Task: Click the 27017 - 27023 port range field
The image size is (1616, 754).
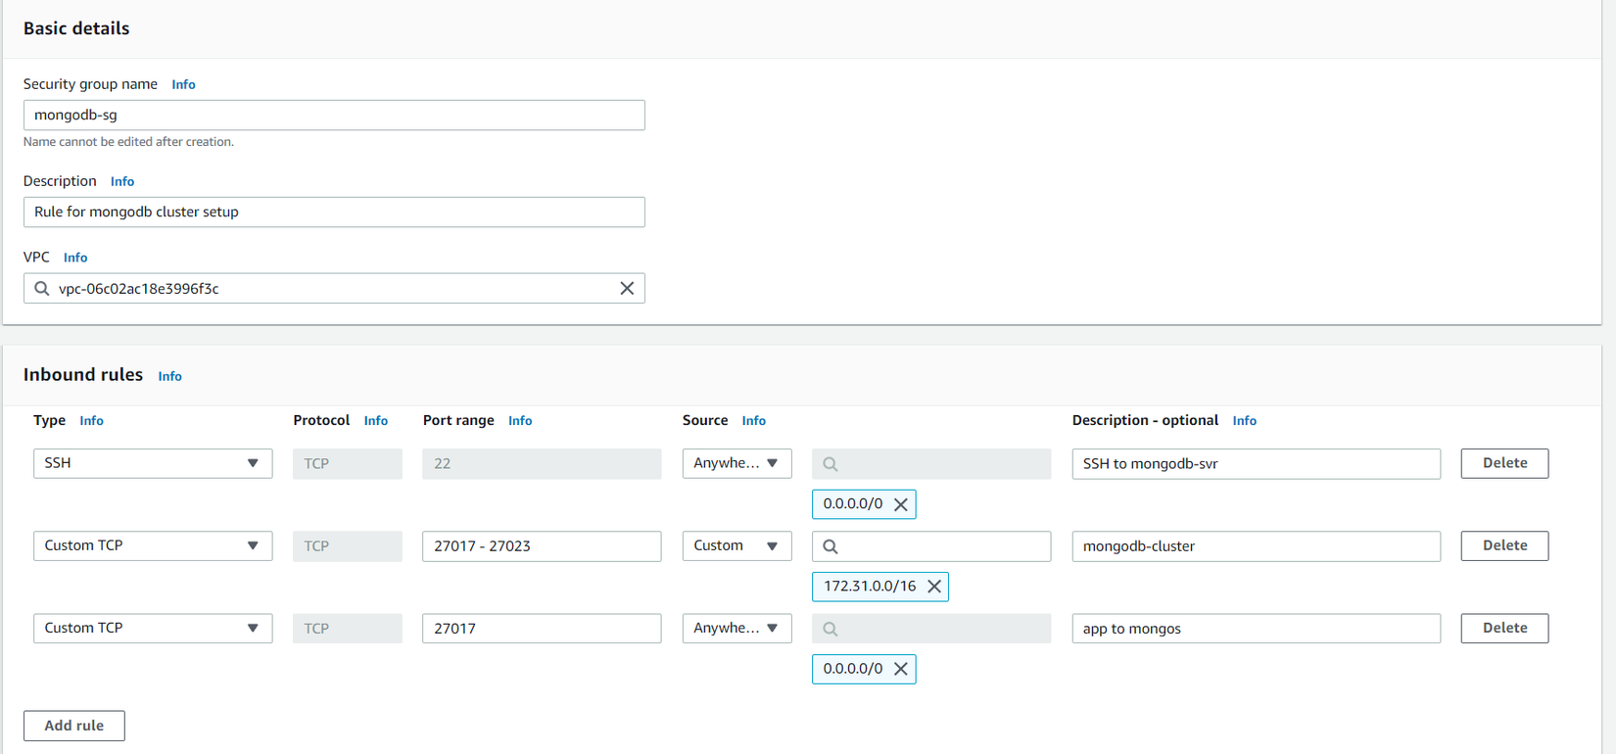Action: [x=542, y=545]
